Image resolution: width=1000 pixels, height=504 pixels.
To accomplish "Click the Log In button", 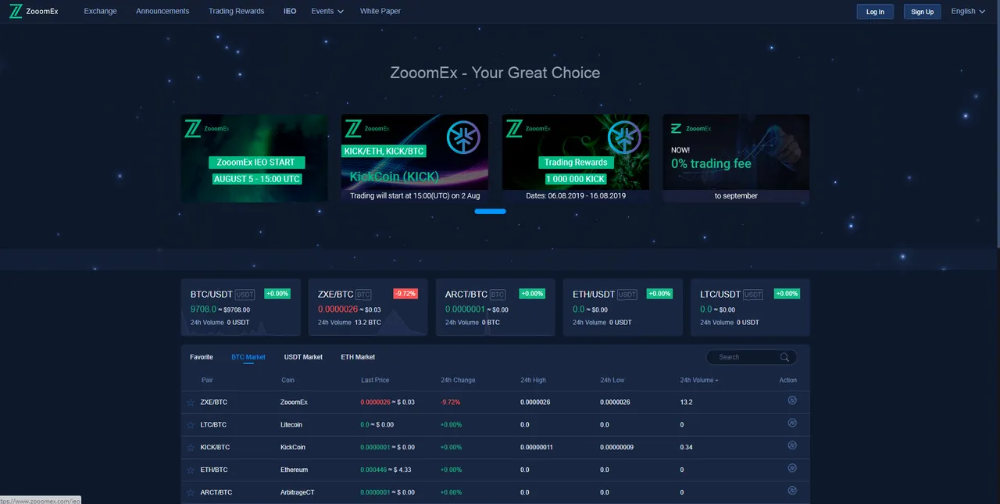I will click(x=875, y=12).
